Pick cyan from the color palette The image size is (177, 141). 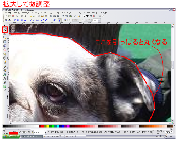click(x=58, y=126)
